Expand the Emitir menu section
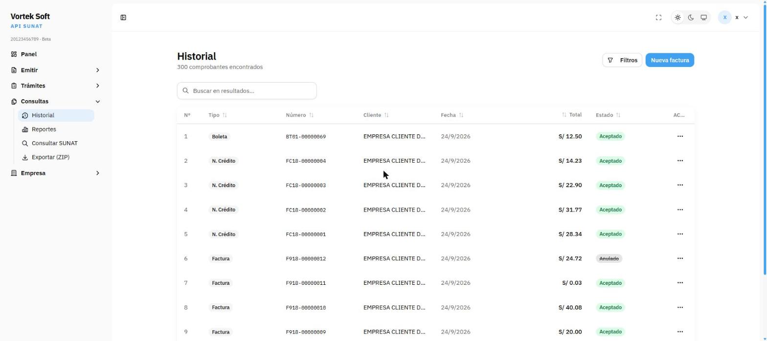 (x=55, y=70)
